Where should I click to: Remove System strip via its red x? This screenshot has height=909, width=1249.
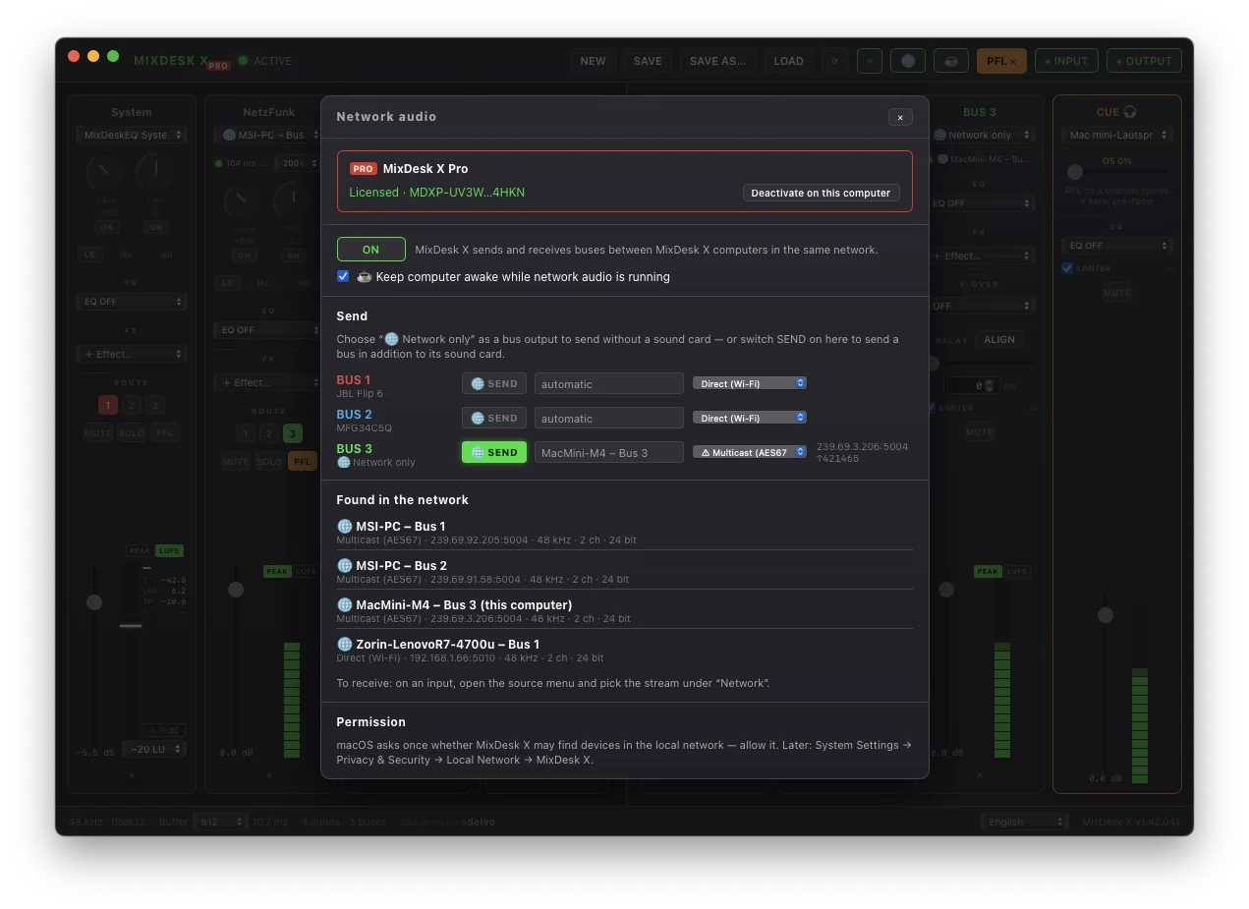(x=132, y=774)
